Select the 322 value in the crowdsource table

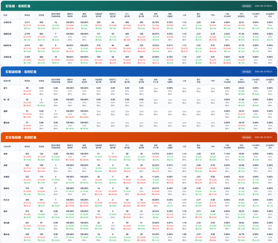[27, 177]
